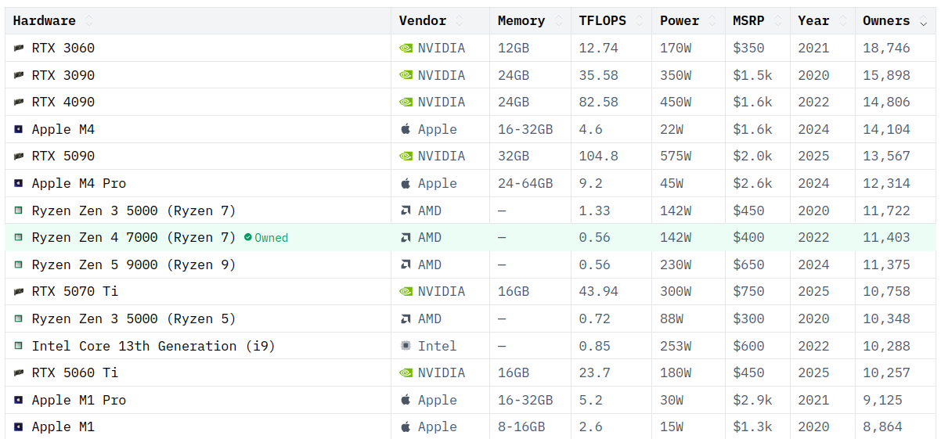Sort by TFLOPS using its sort arrows
Viewport: 941px width, 439px height.
click(639, 21)
